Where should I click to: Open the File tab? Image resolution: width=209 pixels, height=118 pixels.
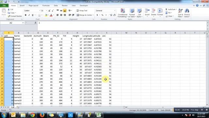pyautogui.click(x=4, y=6)
